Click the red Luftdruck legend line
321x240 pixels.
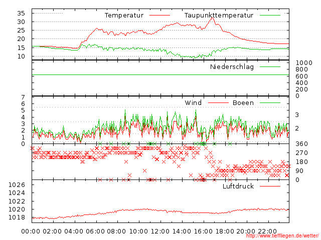coord(270,186)
